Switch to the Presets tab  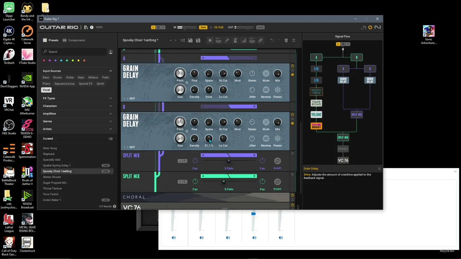tap(51, 40)
